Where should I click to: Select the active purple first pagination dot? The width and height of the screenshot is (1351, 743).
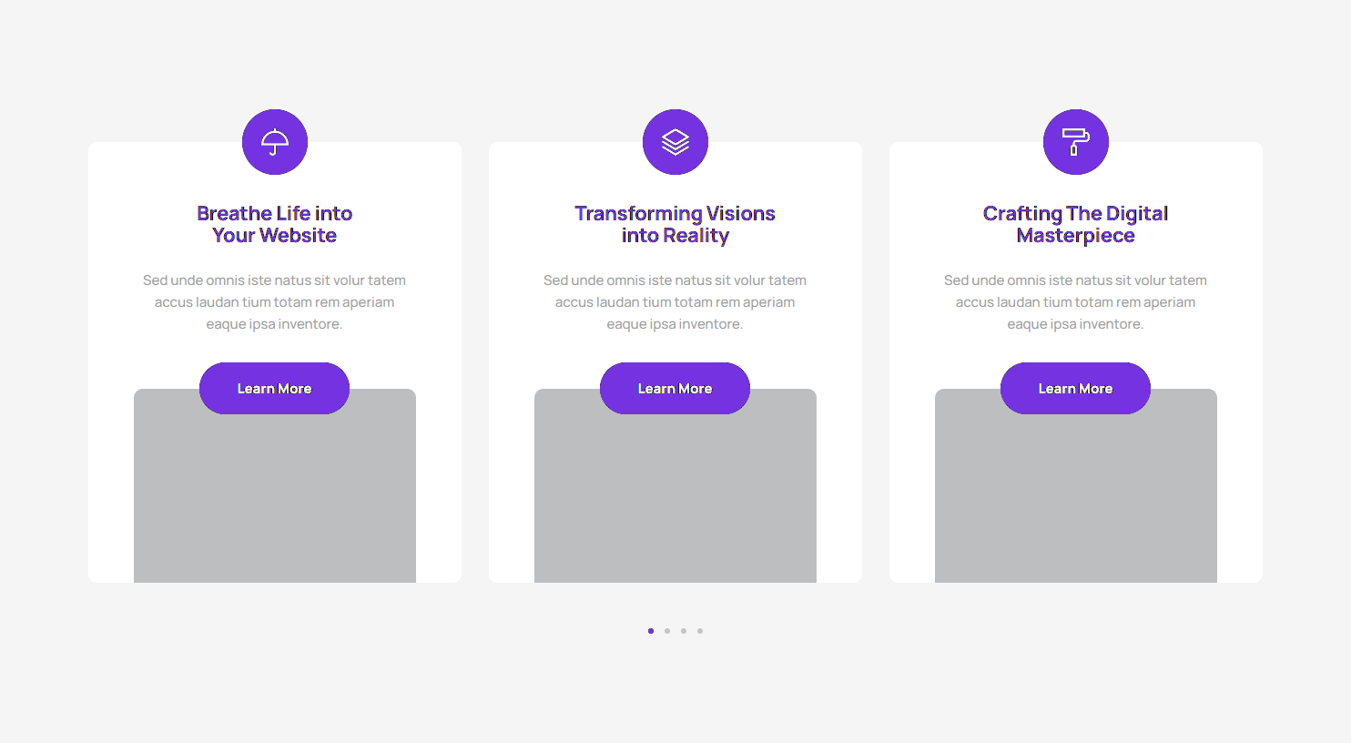651,631
